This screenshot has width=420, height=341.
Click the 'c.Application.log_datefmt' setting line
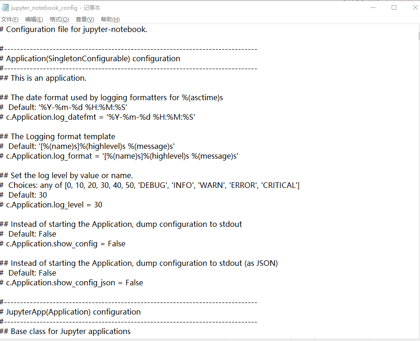[98, 117]
